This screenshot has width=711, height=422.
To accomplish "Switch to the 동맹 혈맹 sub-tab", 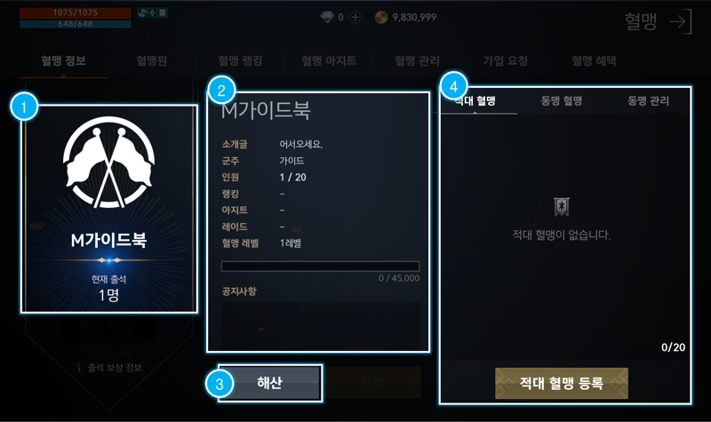I will (562, 100).
